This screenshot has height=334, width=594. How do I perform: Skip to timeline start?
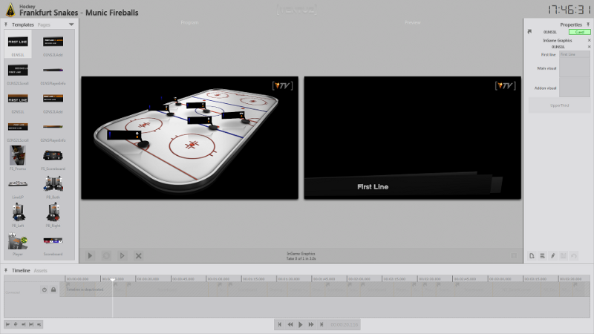[280, 324]
